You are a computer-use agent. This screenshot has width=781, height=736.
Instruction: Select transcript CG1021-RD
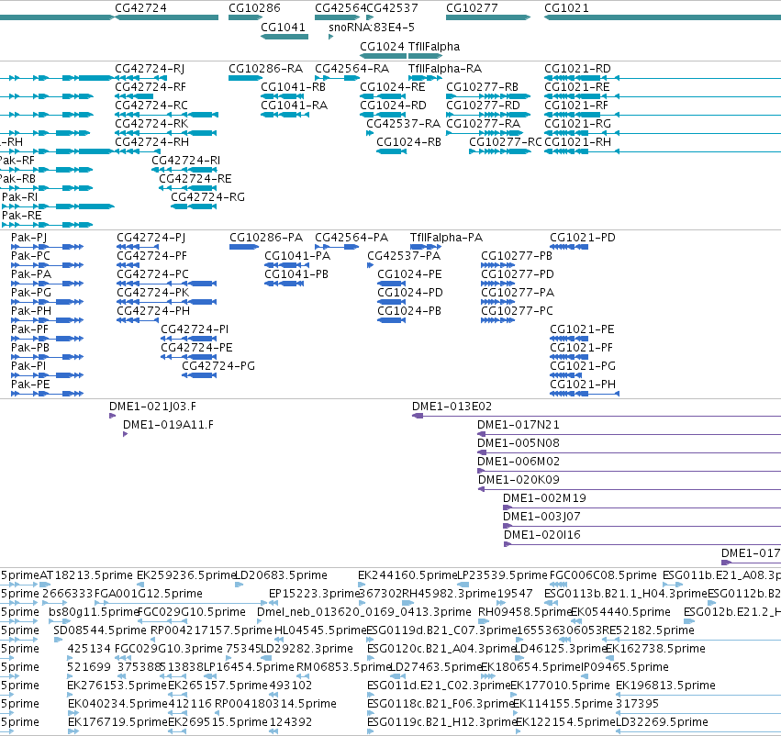click(x=577, y=68)
